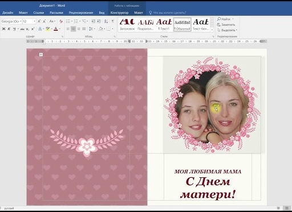Open the font color dropdown arrow
292x212 pixels.
point(60,29)
